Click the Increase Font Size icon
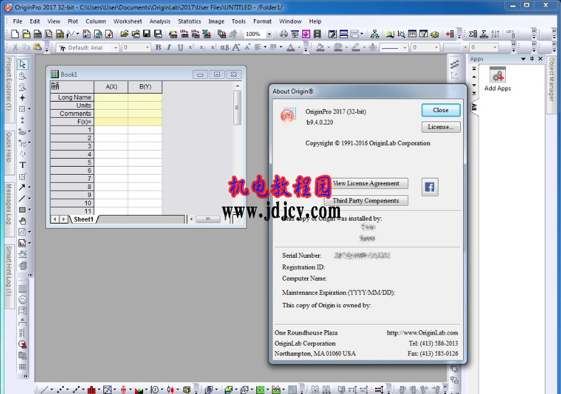Screen dimensions: 561x394 (236, 48)
